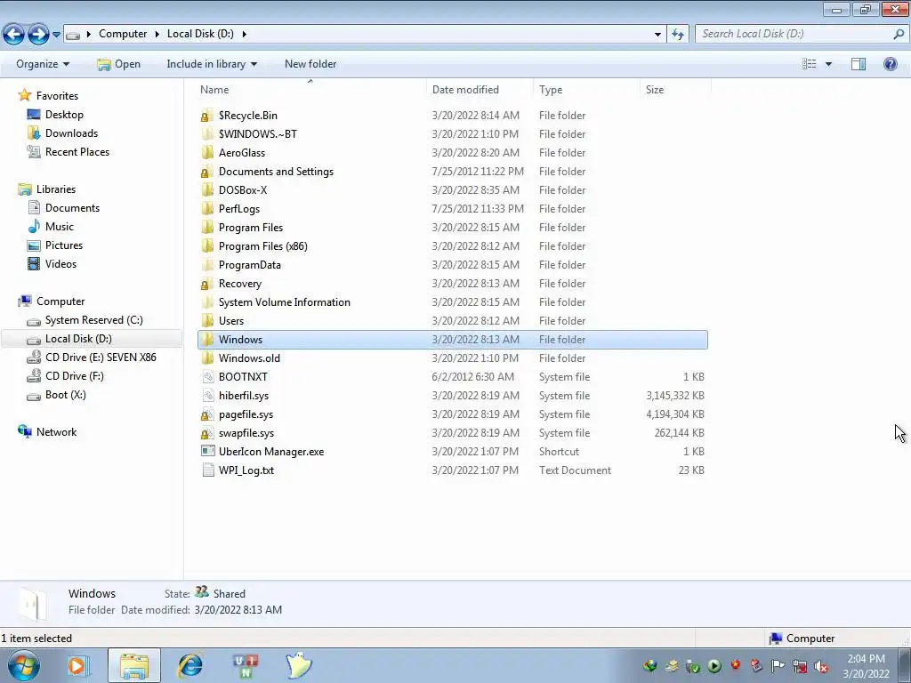Click the Program Files (x86) folder icon
Screen dimensions: 911x683
pos(206,246)
